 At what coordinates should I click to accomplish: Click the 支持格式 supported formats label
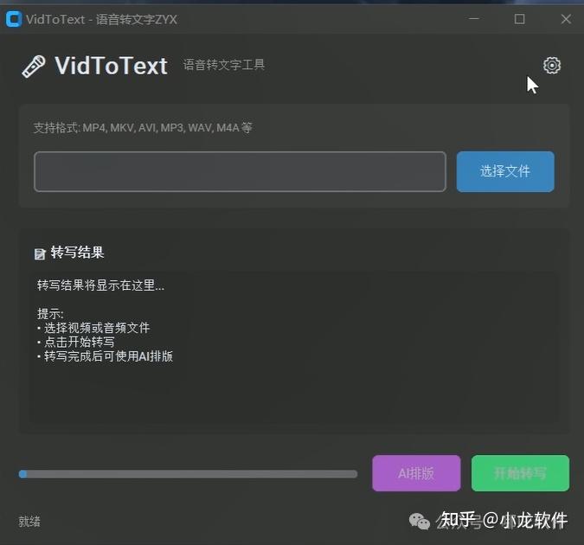(143, 128)
